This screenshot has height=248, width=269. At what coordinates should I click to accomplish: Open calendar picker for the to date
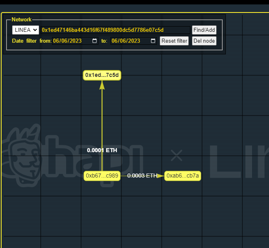click(x=153, y=41)
